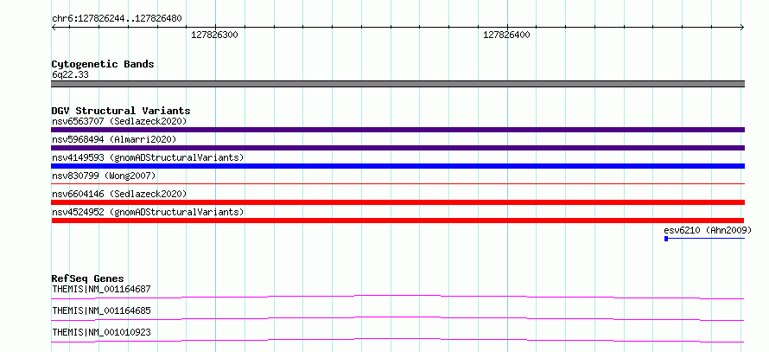Click the red bar for nsv6604146
The height and width of the screenshot is (352, 769).
click(397, 202)
